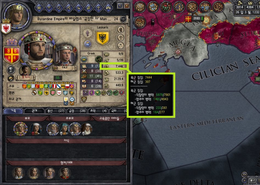Click the expand arrows map button

click(x=244, y=174)
